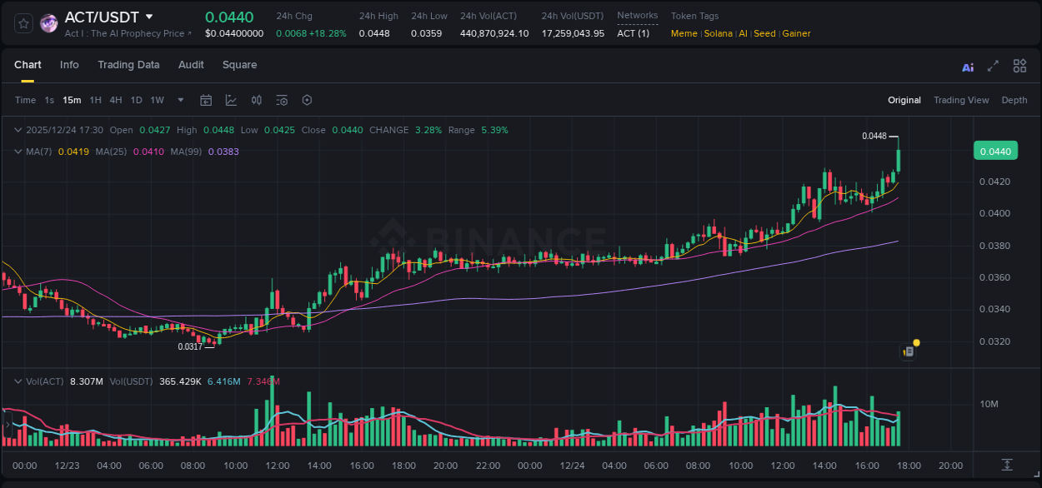Star ACT/USDT as a favorite
Image resolution: width=1042 pixels, height=488 pixels.
pyautogui.click(x=23, y=22)
